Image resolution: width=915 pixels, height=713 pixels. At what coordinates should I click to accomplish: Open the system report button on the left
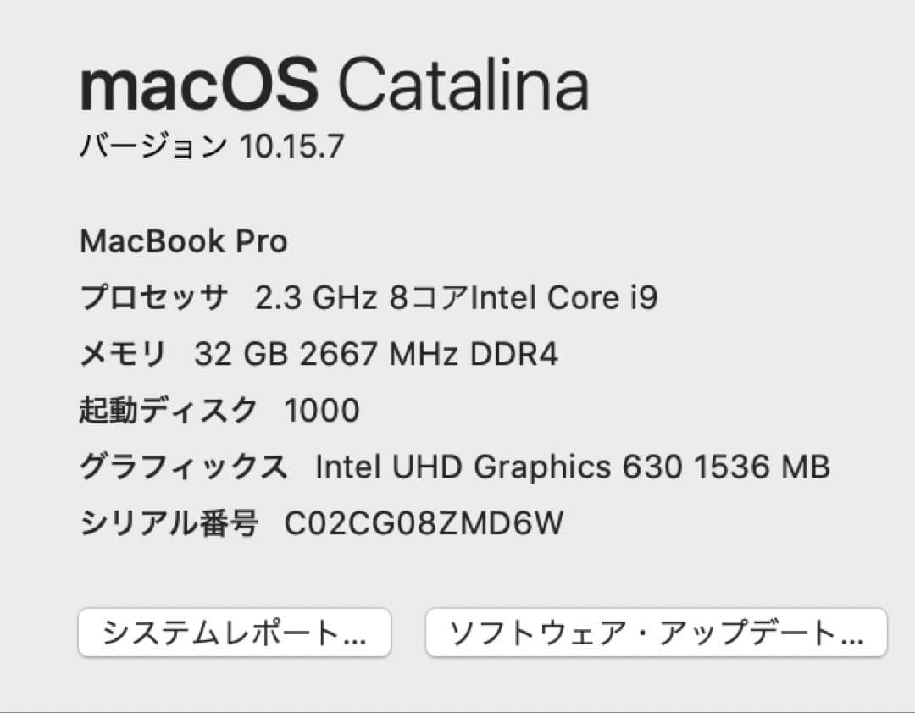click(236, 630)
